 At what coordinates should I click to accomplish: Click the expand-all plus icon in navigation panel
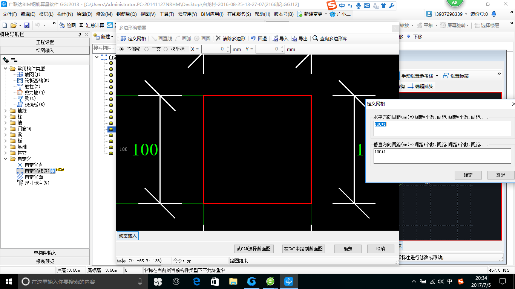pyautogui.click(x=6, y=60)
